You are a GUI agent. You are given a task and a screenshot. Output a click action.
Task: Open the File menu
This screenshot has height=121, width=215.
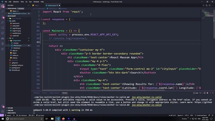[x=6, y=2]
